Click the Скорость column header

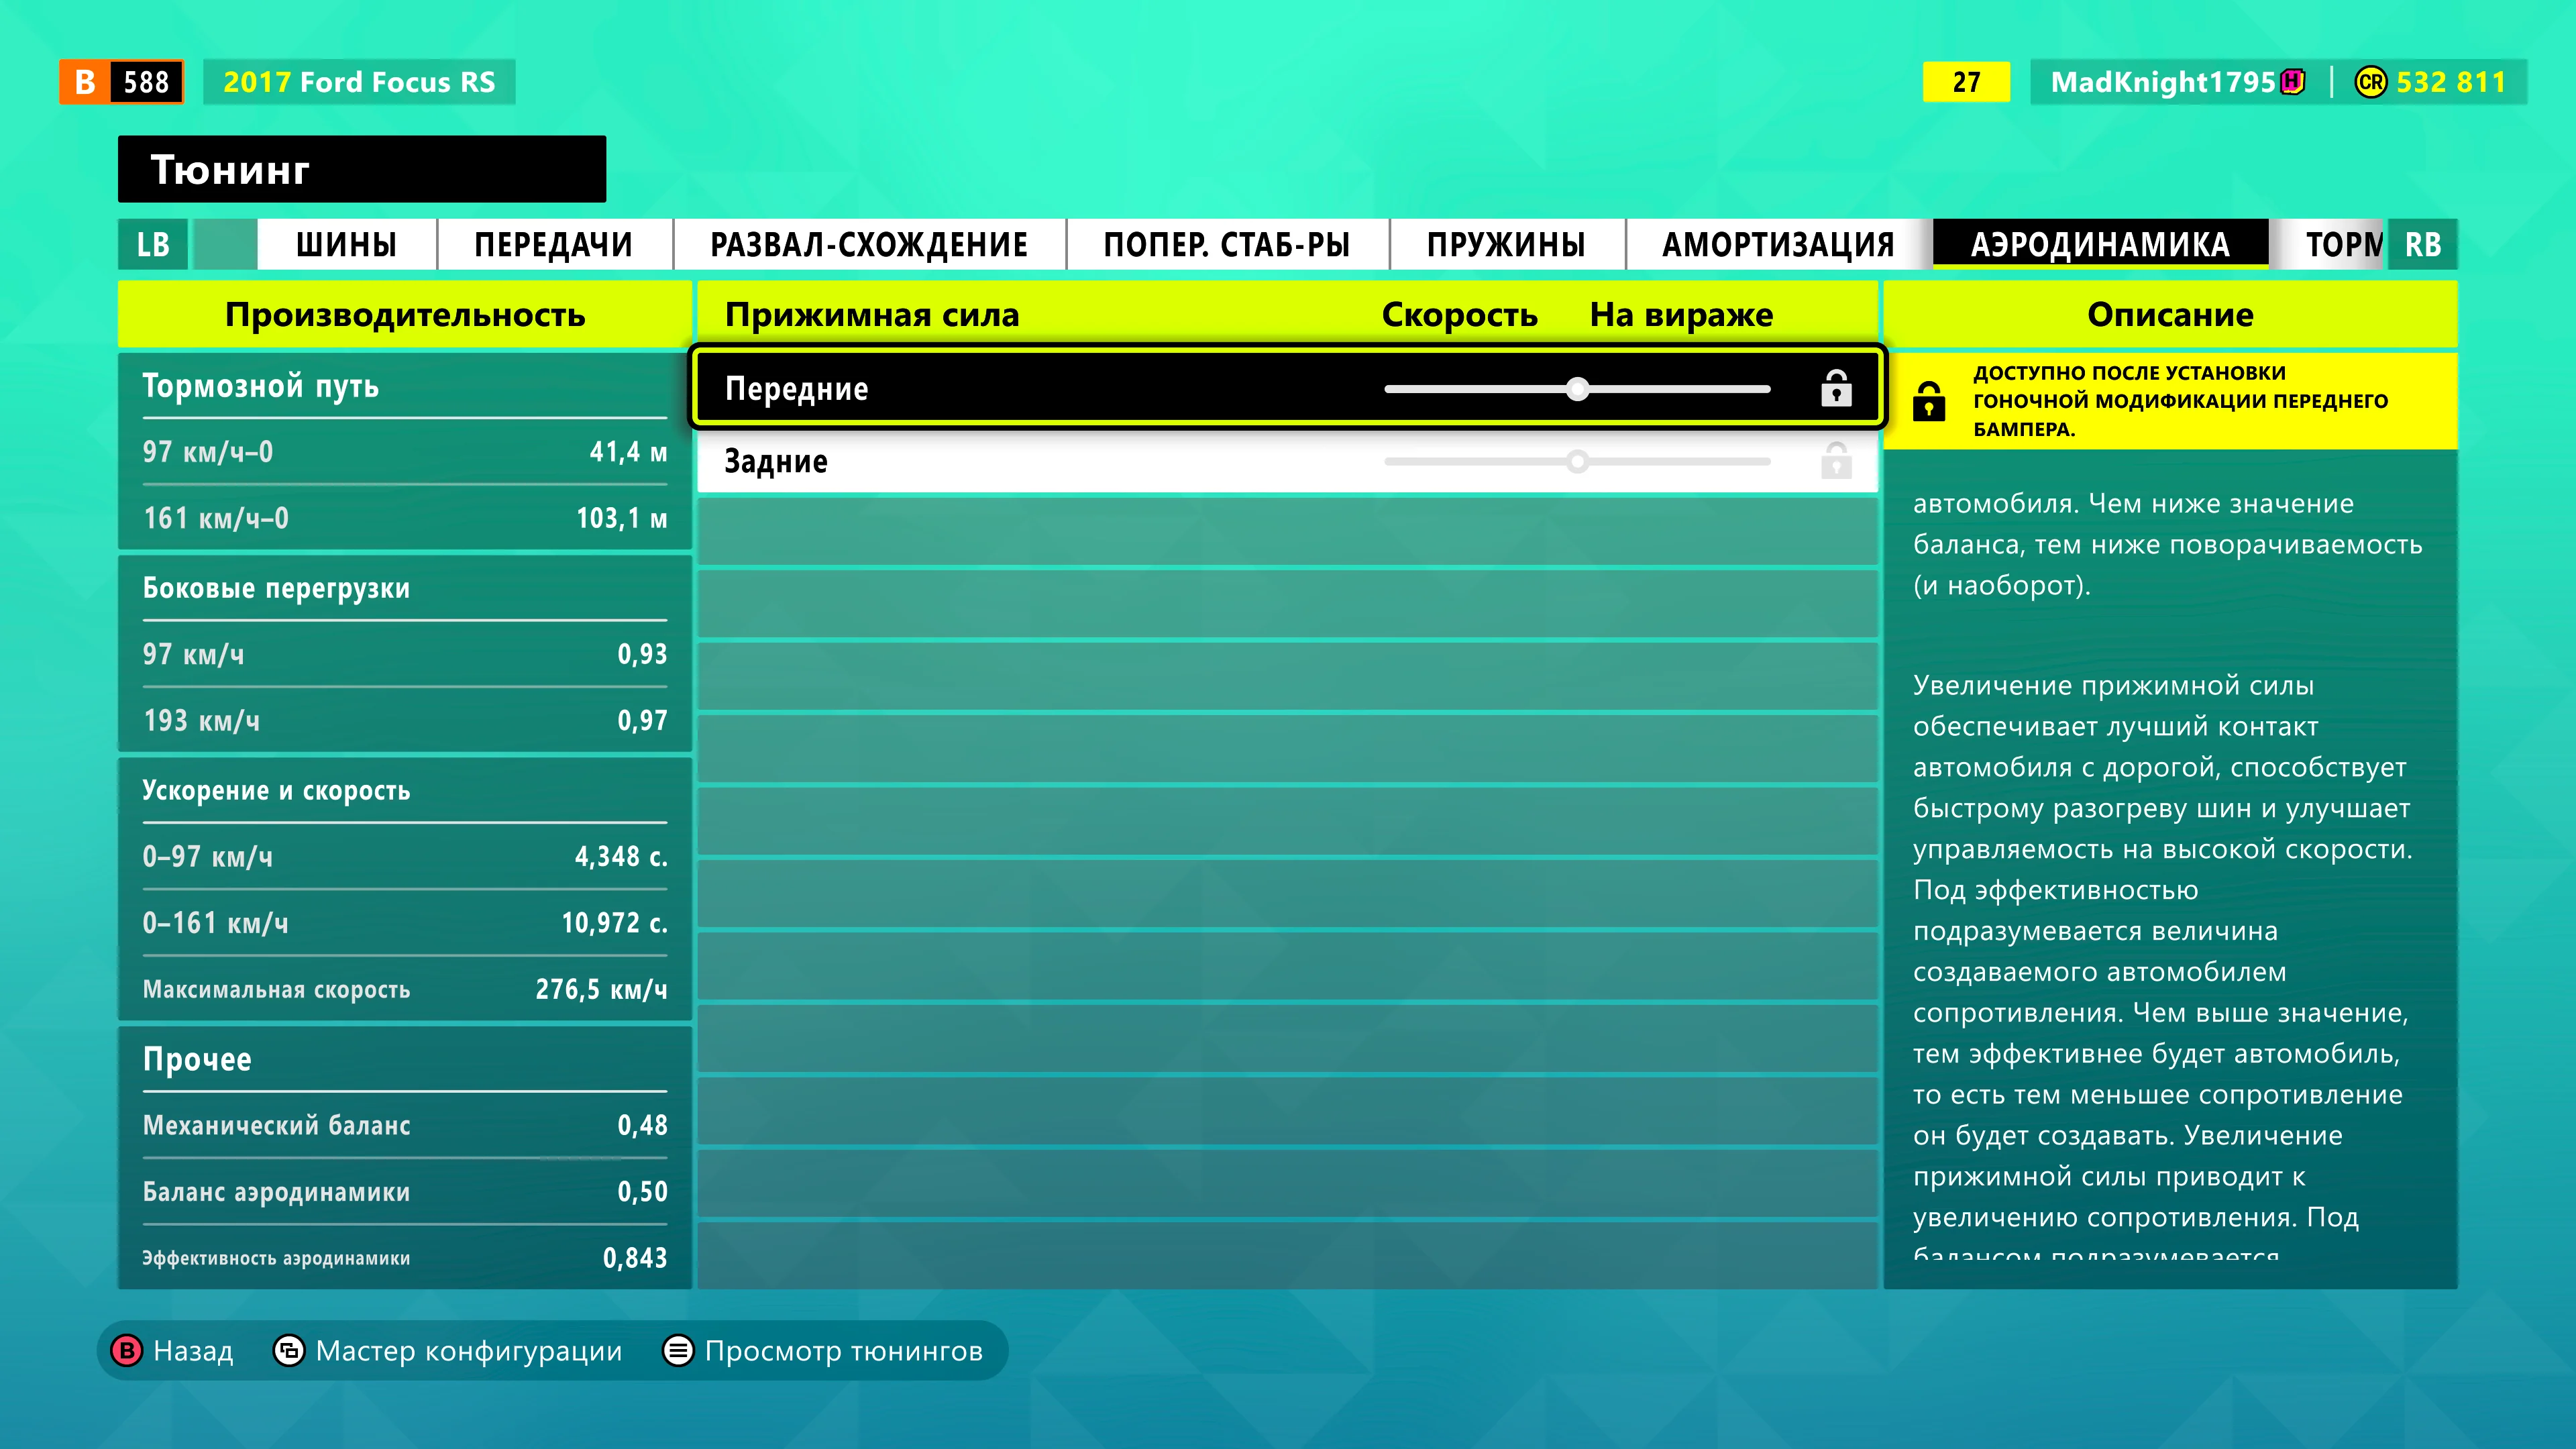tap(1459, 314)
